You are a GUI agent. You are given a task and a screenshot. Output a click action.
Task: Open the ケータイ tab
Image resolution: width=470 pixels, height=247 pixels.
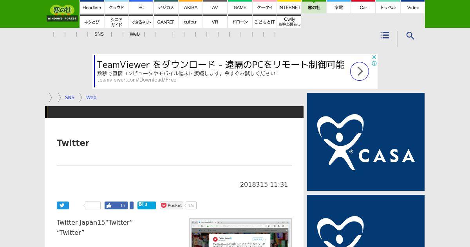(264, 7)
